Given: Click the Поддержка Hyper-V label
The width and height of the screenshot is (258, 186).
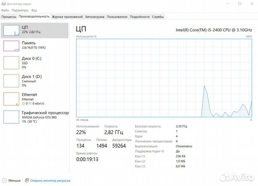Looking at the screenshot, I should tap(149, 151).
